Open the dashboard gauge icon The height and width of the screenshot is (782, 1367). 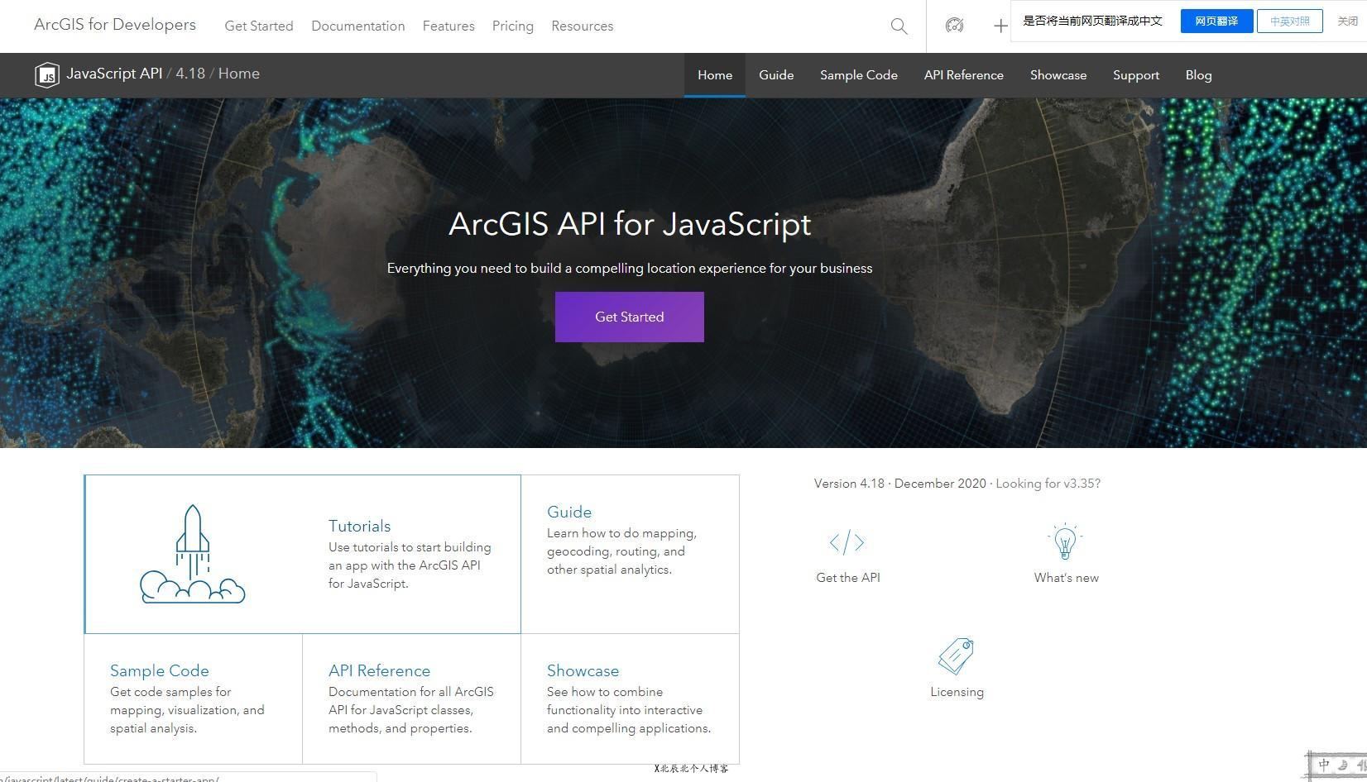click(954, 26)
